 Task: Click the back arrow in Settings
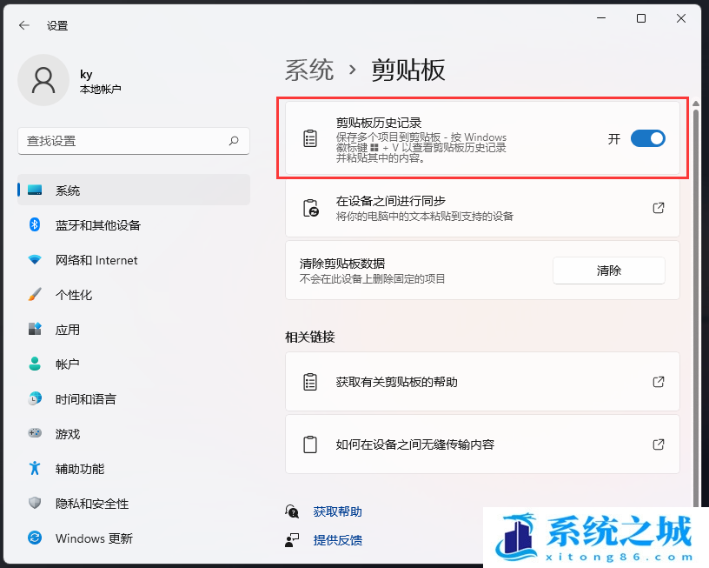click(23, 25)
